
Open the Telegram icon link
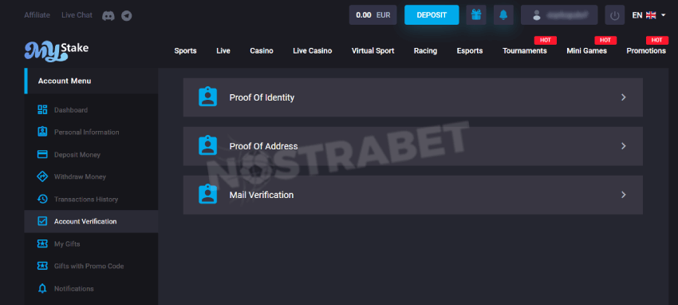pyautogui.click(x=127, y=16)
